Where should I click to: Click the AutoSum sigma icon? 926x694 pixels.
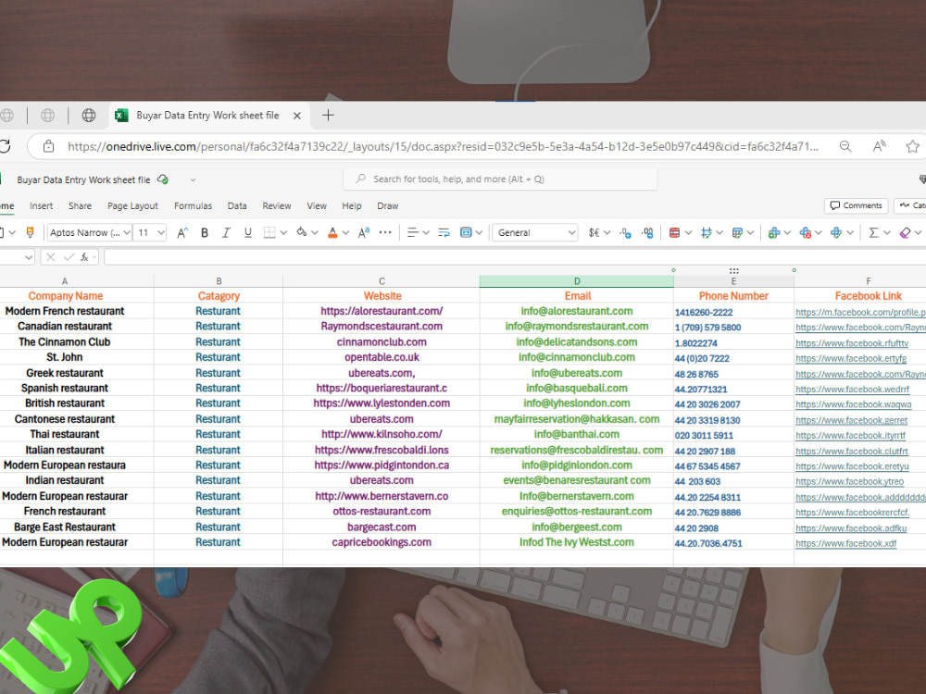tap(873, 232)
